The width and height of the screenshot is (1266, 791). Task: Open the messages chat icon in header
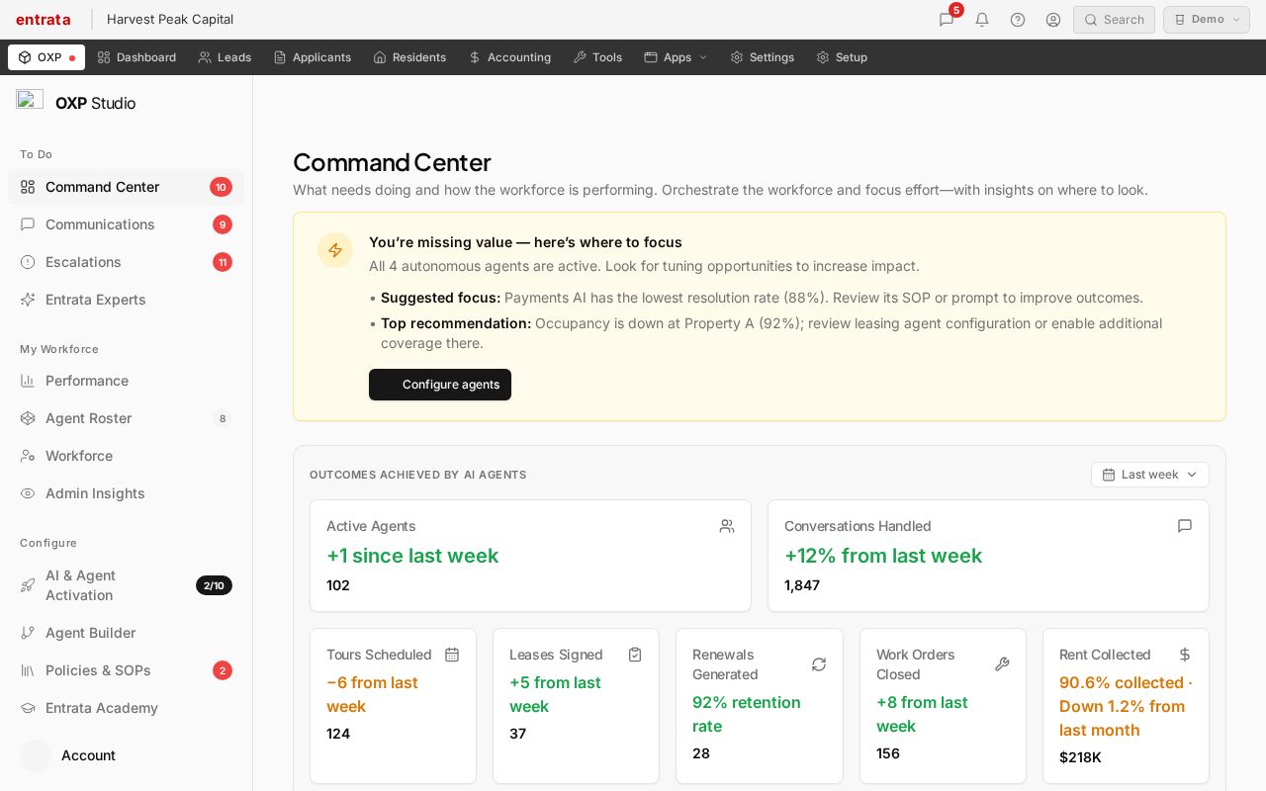tap(947, 20)
